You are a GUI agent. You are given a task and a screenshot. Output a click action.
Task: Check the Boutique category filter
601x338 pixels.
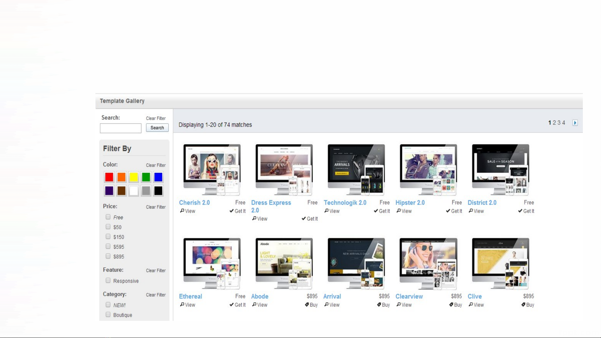point(108,315)
